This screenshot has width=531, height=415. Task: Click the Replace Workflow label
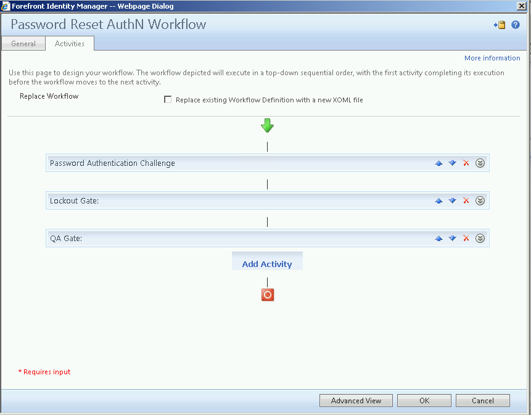point(49,96)
